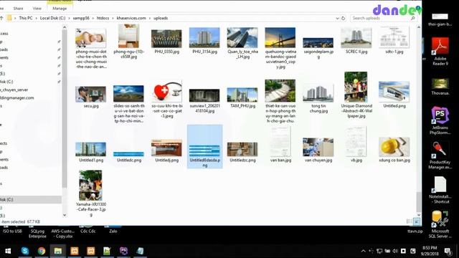Open the JetBrains PhpStorm desktop shortcut
Image resolution: width=459 pixels, height=258 pixels.
pyautogui.click(x=440, y=120)
